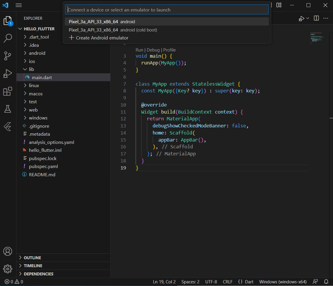This screenshot has width=333, height=286.
Task: Expand the OUTLINE section
Action: tap(63, 258)
